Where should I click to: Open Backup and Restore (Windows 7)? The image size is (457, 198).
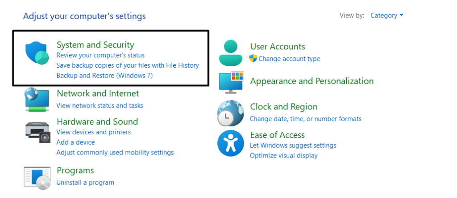[104, 76]
